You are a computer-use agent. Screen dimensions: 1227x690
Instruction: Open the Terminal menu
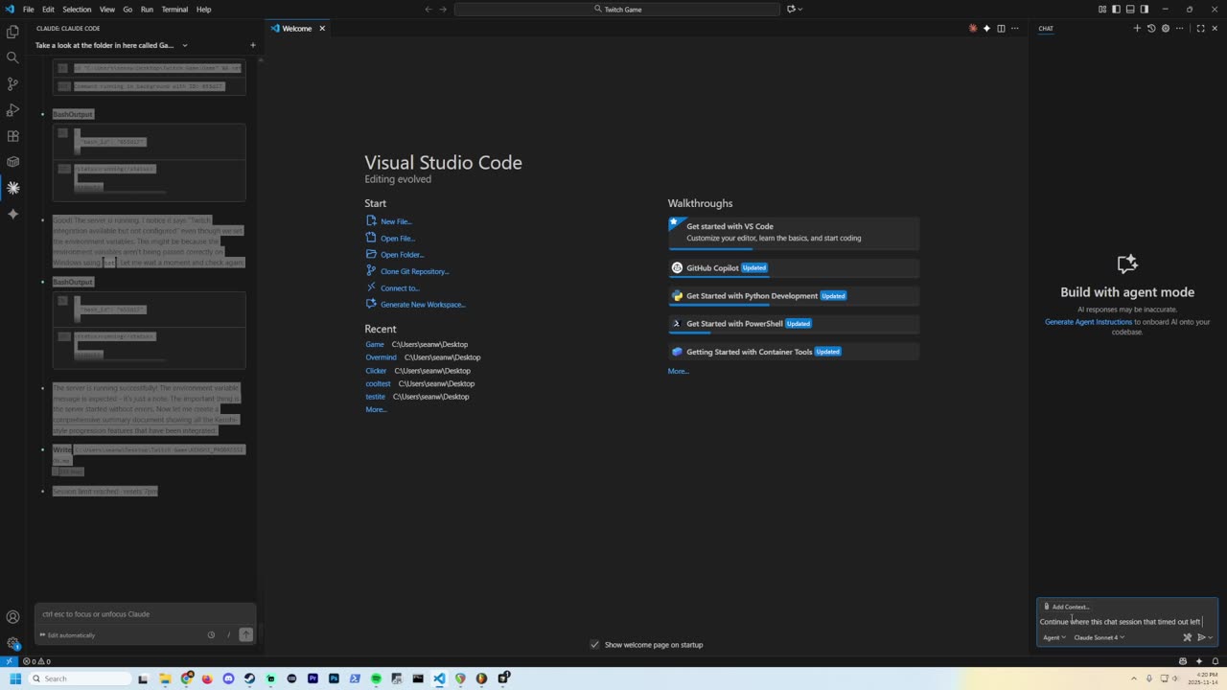(174, 10)
